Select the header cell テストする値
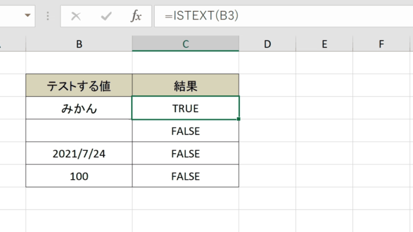413x232 pixels. 79,85
